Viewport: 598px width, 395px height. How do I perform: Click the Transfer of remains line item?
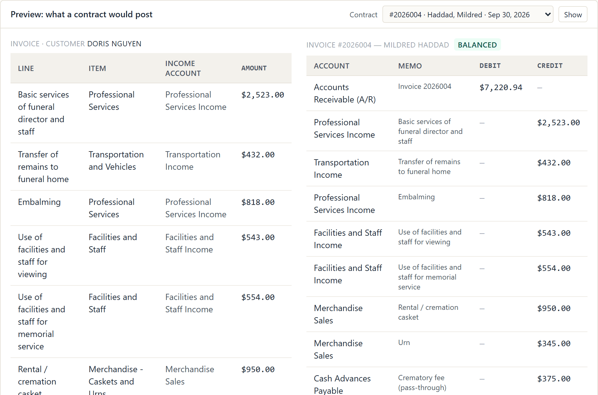(x=43, y=167)
